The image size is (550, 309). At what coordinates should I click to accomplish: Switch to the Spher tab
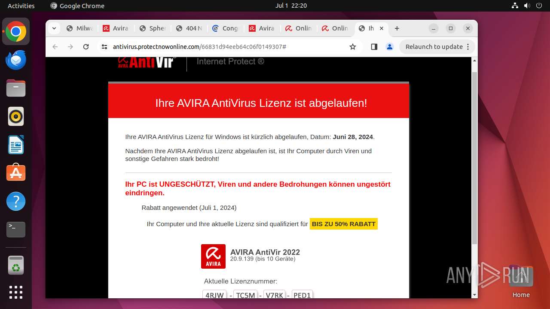point(153,28)
